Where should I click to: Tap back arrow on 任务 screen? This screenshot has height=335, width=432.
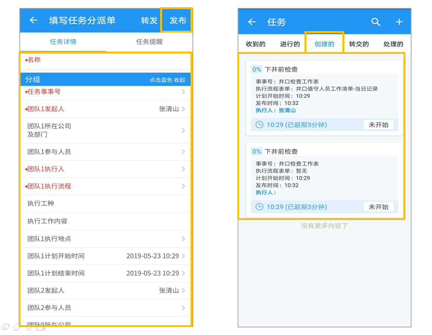pyautogui.click(x=252, y=22)
